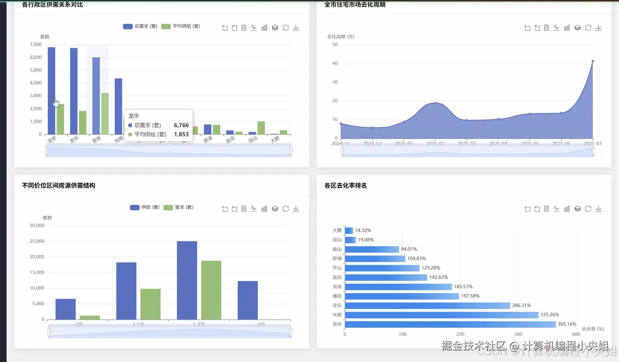Click the 2025-07 peak point on line chart
Viewport: 619px width, 362px height.
593,61
